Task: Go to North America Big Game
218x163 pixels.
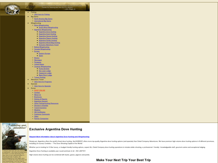Action: (43, 19)
